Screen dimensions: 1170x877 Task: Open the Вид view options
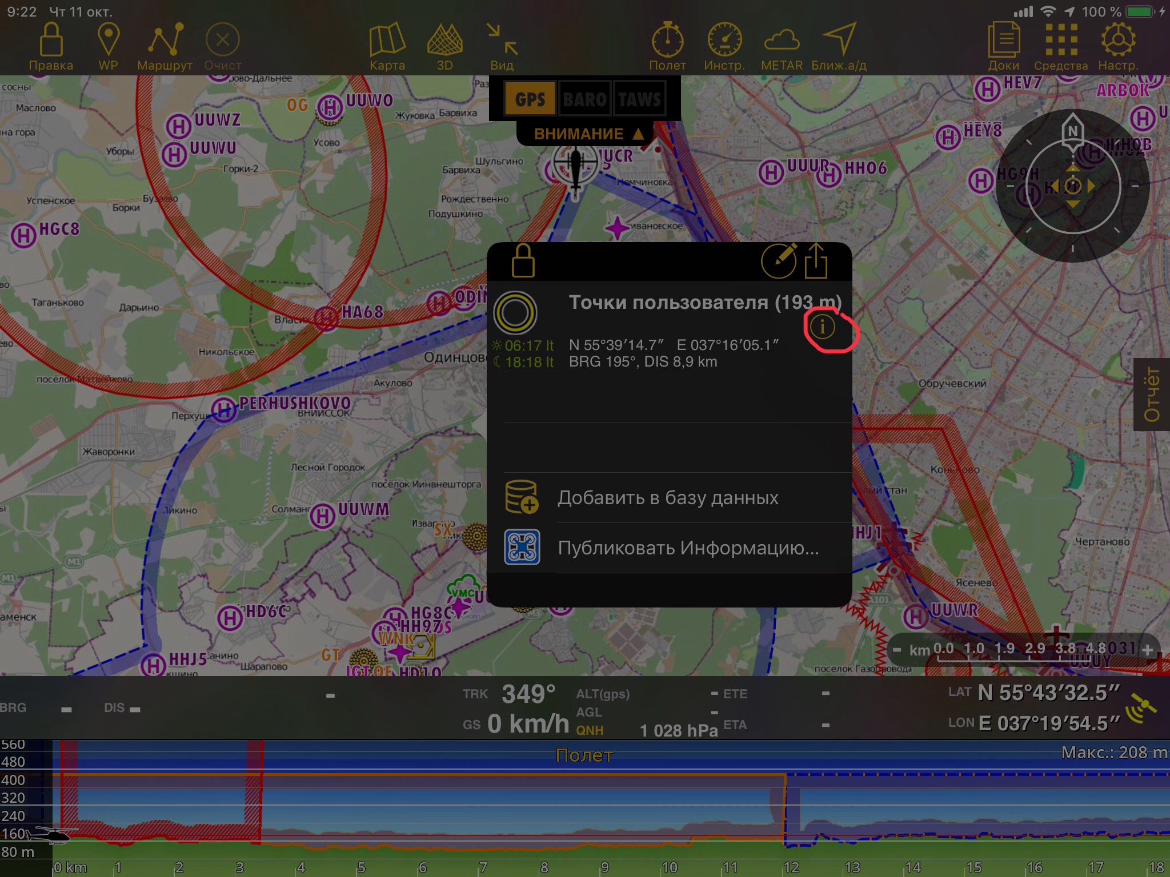pos(502,47)
